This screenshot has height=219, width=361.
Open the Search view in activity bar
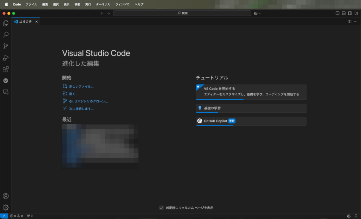point(6,35)
